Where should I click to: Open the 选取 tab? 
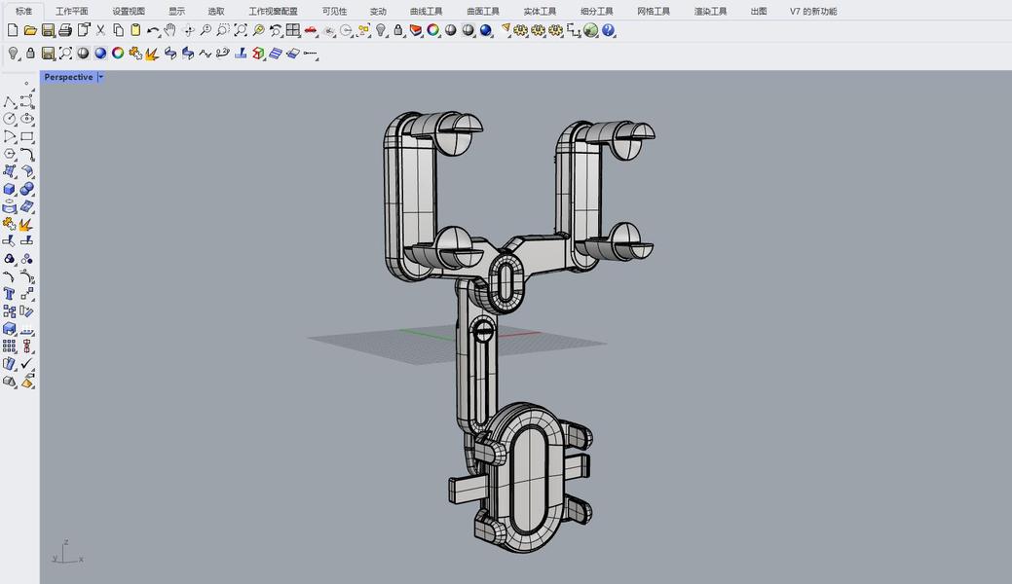point(216,11)
